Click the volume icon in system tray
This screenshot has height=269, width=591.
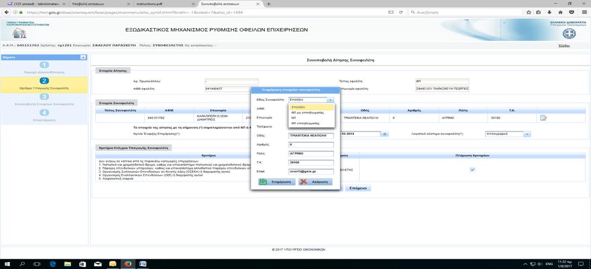(540, 264)
